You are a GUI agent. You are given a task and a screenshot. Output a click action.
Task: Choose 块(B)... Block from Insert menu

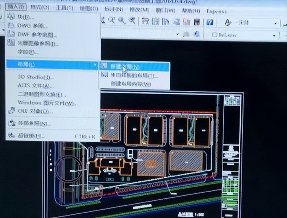[x=53, y=17]
